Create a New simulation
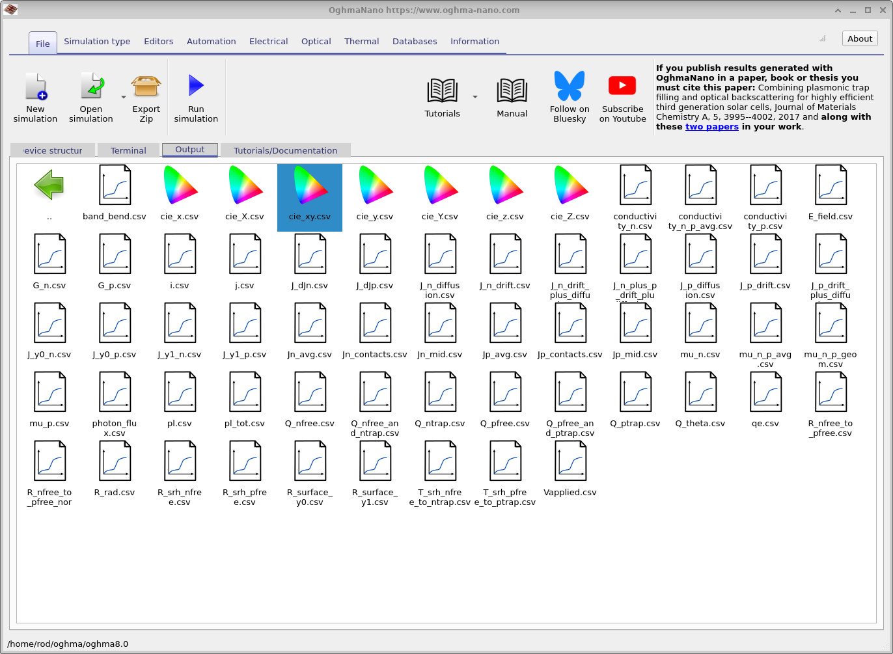 [36, 96]
